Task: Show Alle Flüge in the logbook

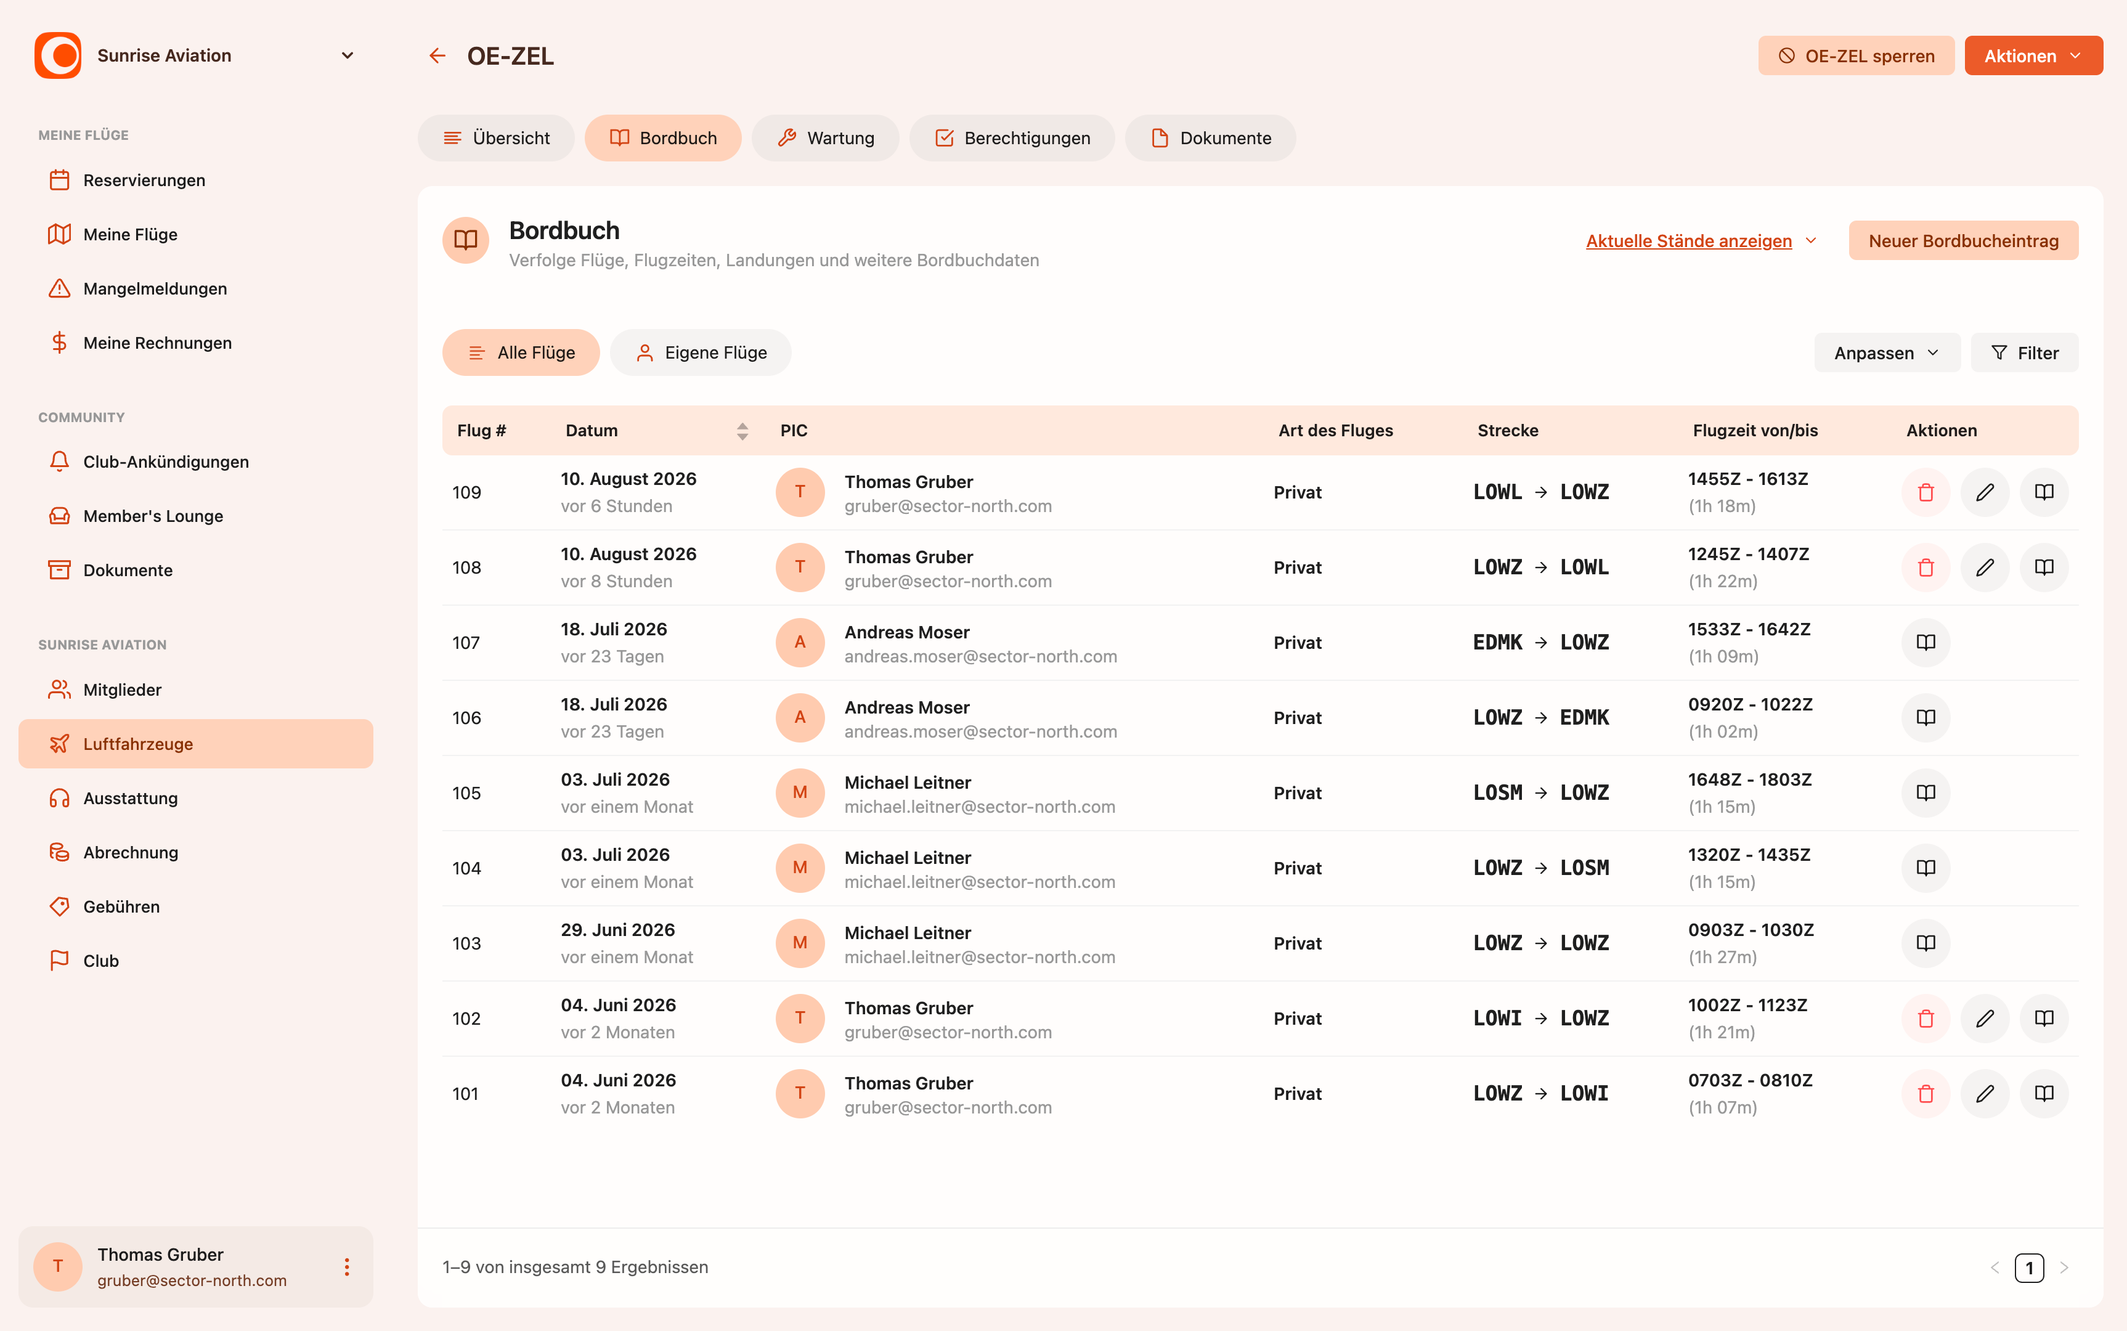Action: 521,353
